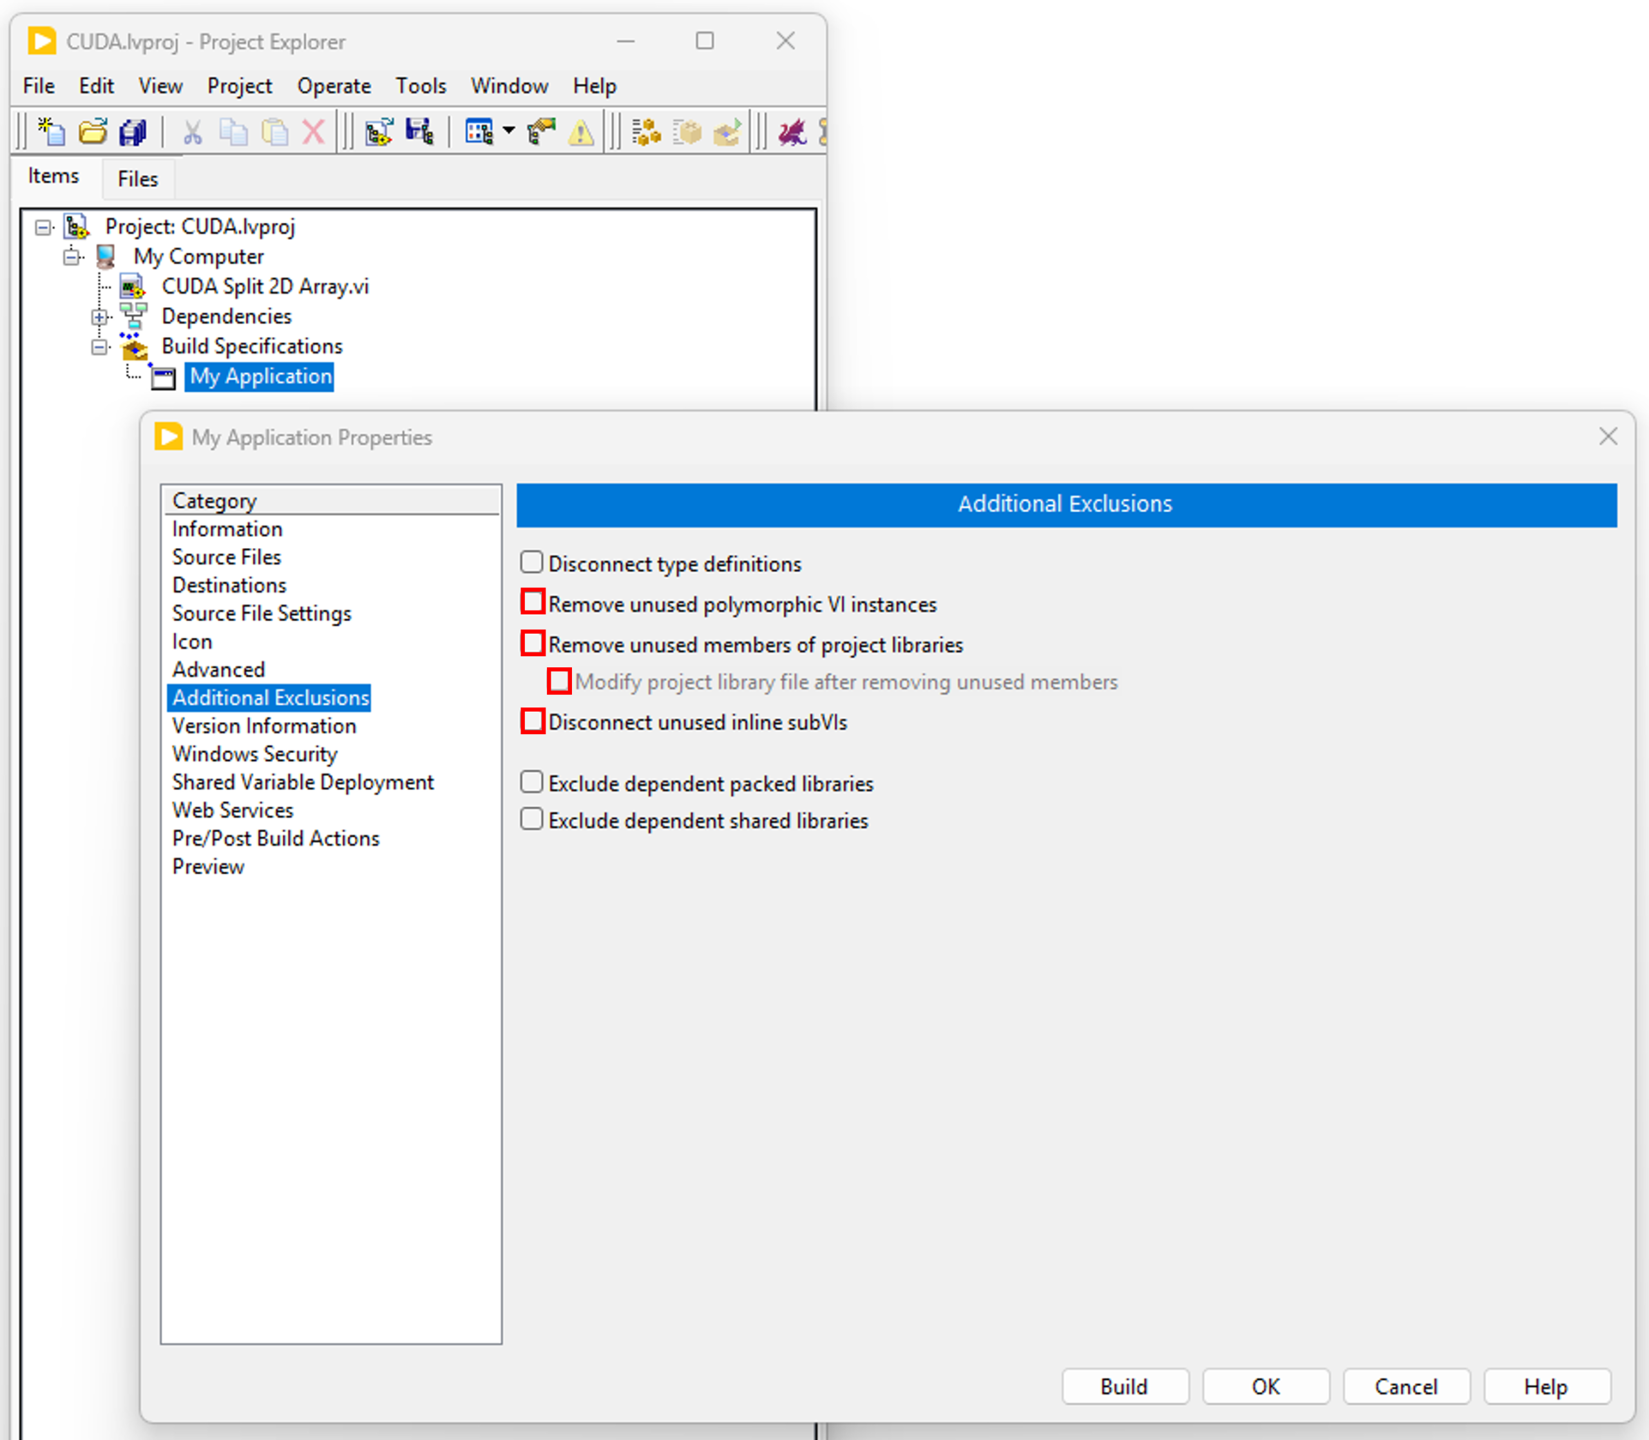Image resolution: width=1649 pixels, height=1440 pixels.
Task: Check Exclude dependent packed libraries
Action: click(531, 782)
